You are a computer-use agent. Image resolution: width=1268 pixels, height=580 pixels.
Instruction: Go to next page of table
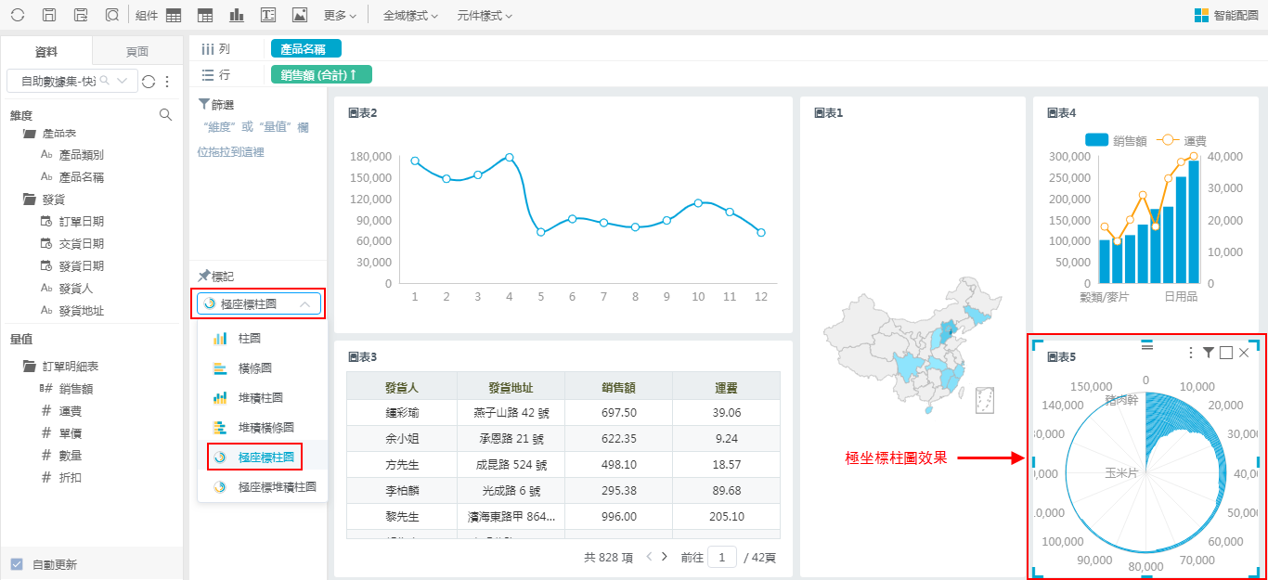[664, 557]
